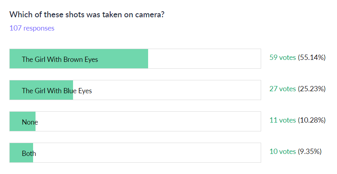The image size is (337, 174).
Task: Click the "59 votes" count
Action: pyautogui.click(x=283, y=57)
